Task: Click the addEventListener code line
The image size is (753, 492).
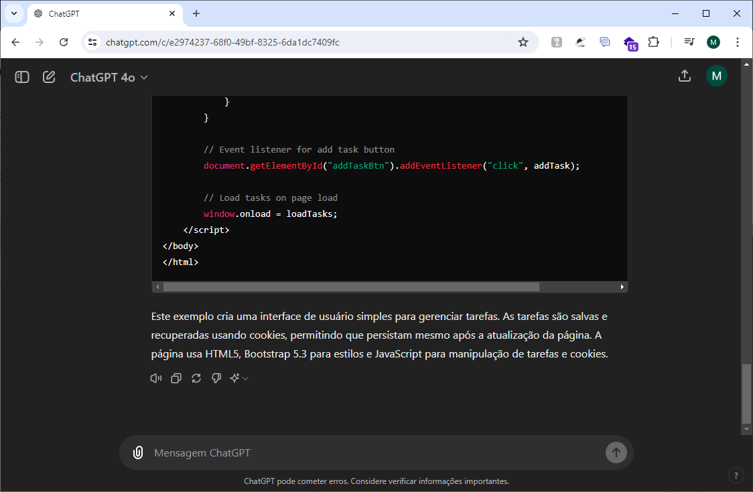Action: pyautogui.click(x=391, y=165)
